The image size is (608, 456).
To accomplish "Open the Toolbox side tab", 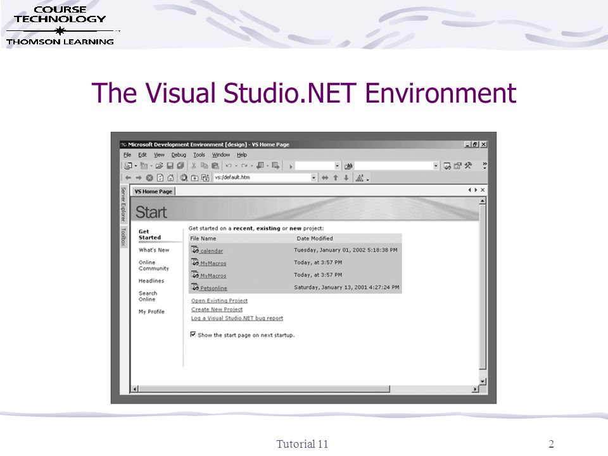I will 123,237.
